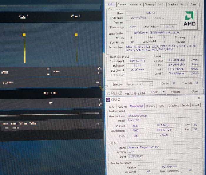The height and width of the screenshot is (175, 206).
Task: Click the Close button in upper CPU-Z window
Action: pyautogui.click(x=195, y=91)
